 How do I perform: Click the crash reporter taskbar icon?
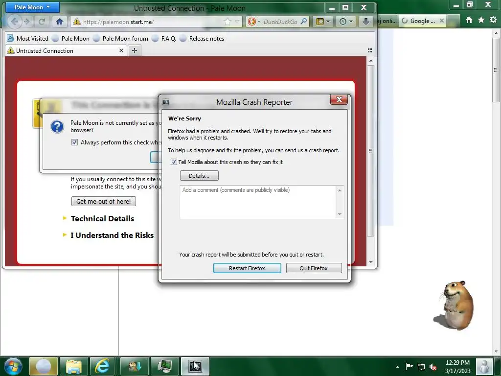[195, 366]
